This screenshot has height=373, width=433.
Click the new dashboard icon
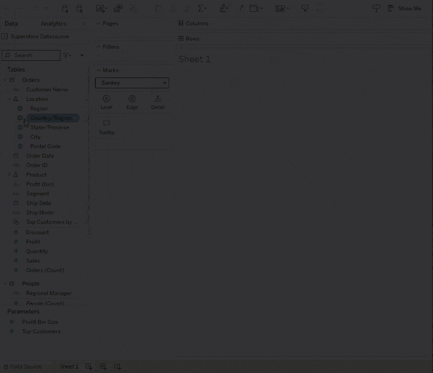tap(103, 367)
